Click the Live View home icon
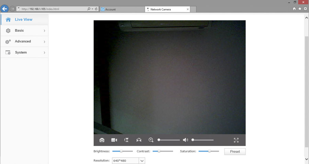Screen dimensions: 309x164 [8, 20]
